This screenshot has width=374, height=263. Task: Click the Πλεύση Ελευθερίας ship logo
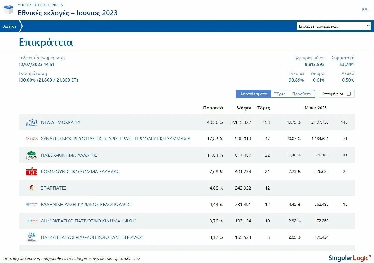[x=31, y=237]
